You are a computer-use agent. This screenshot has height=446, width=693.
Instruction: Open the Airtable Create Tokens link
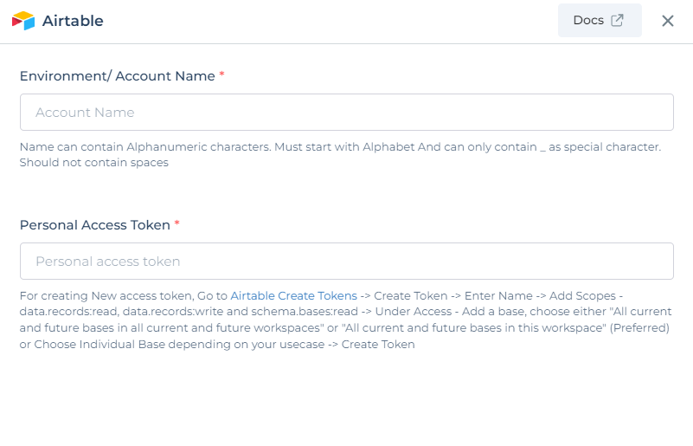[293, 295]
